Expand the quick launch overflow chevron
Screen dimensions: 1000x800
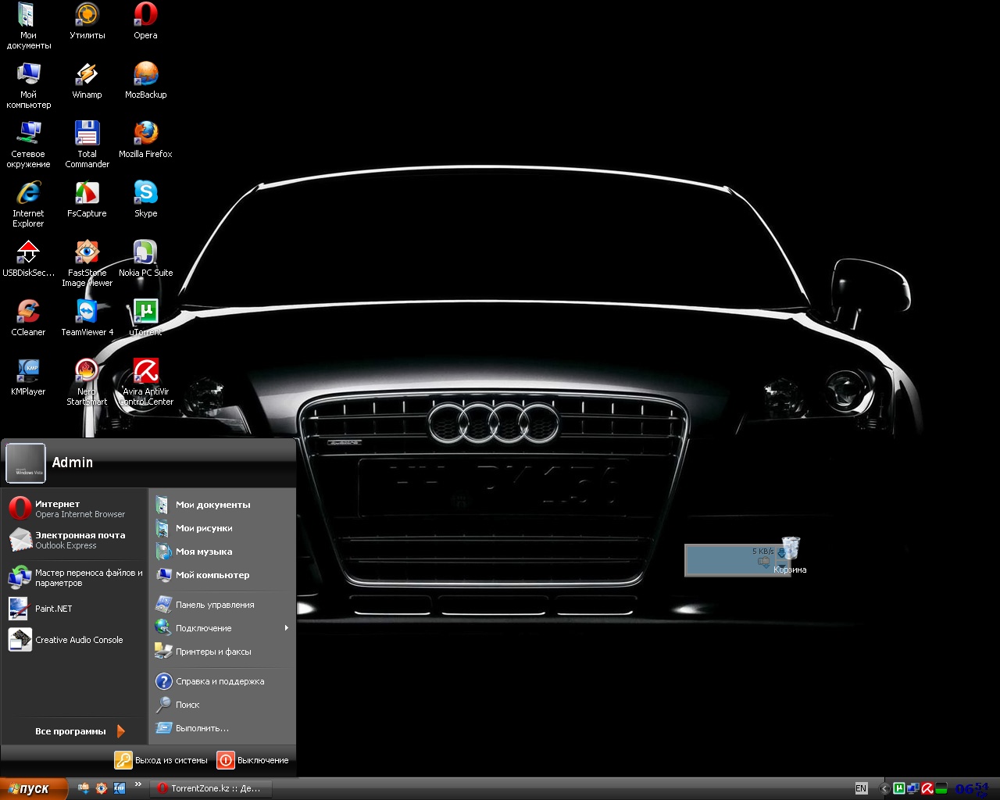coord(138,784)
